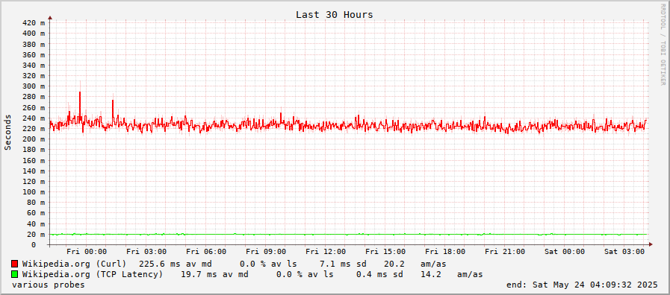Click the 'Sat 03:00' x-axis label
This screenshot has width=670, height=295.
[624, 253]
